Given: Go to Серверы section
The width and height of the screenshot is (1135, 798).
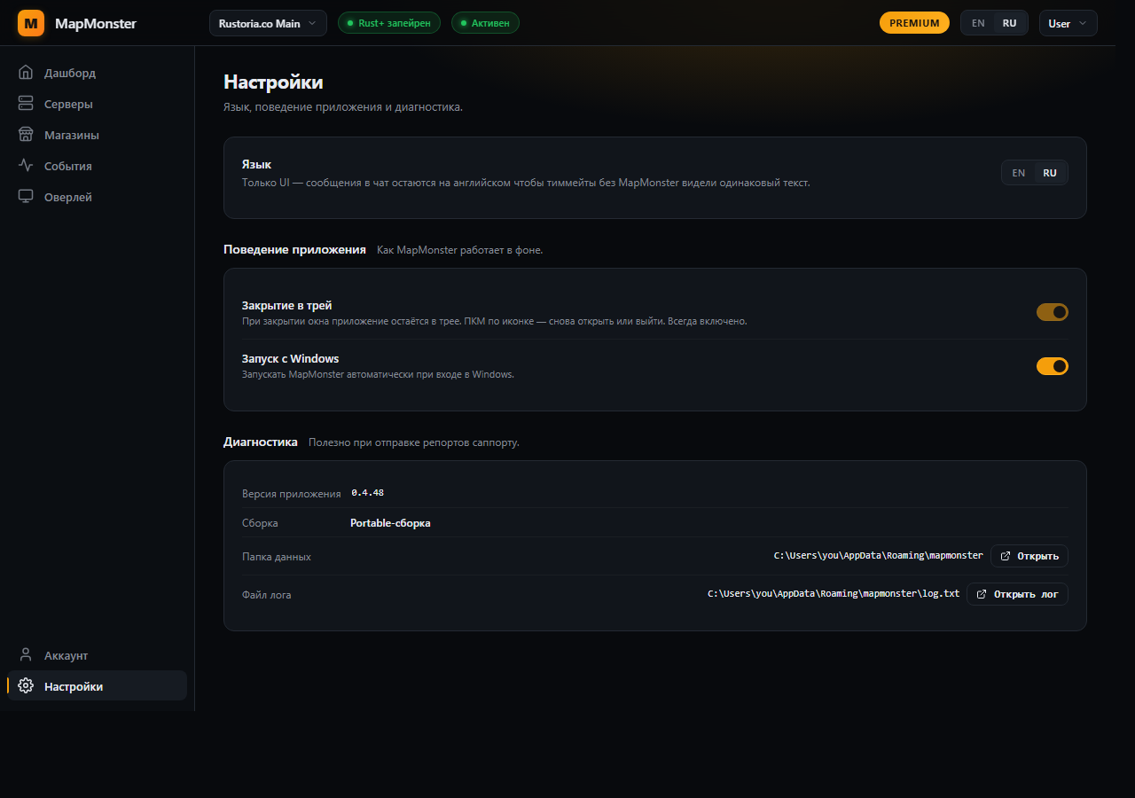Looking at the screenshot, I should click(98, 104).
